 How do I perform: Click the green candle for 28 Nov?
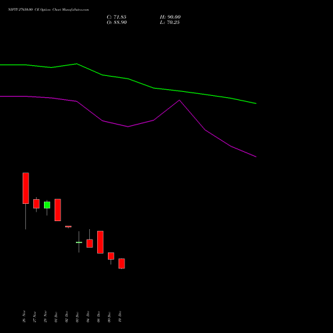tap(47, 205)
